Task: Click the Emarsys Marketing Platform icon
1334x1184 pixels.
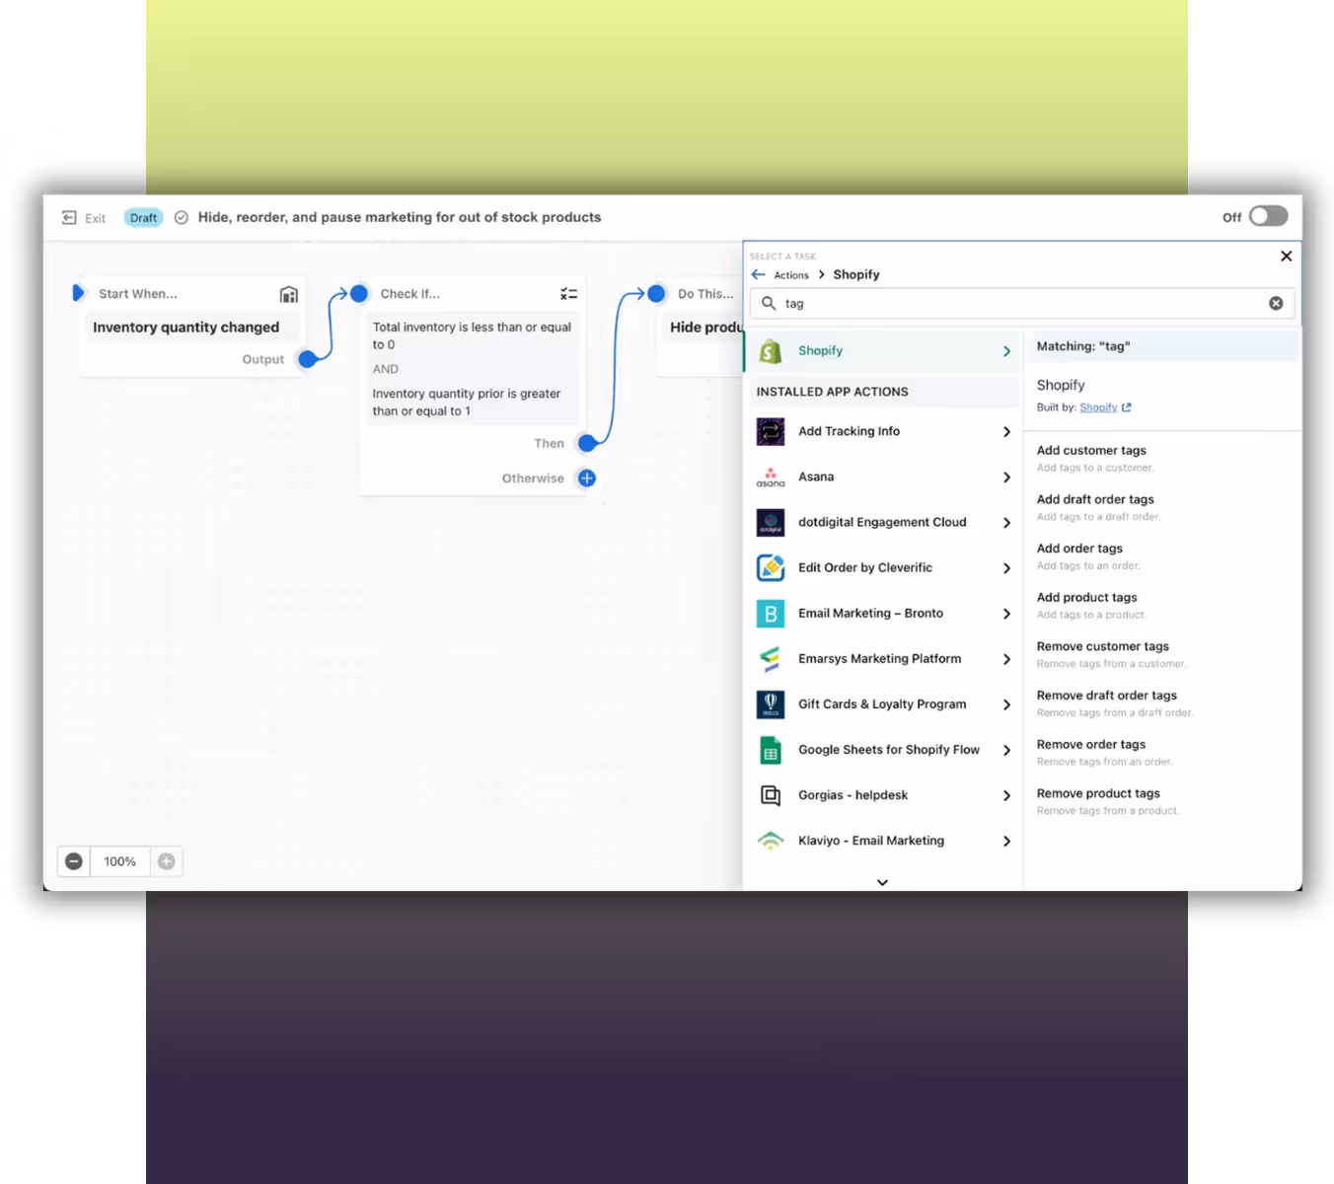Action: (771, 659)
